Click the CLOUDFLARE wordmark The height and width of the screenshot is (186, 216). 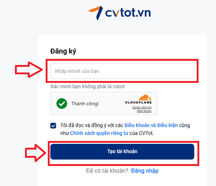coord(138,102)
